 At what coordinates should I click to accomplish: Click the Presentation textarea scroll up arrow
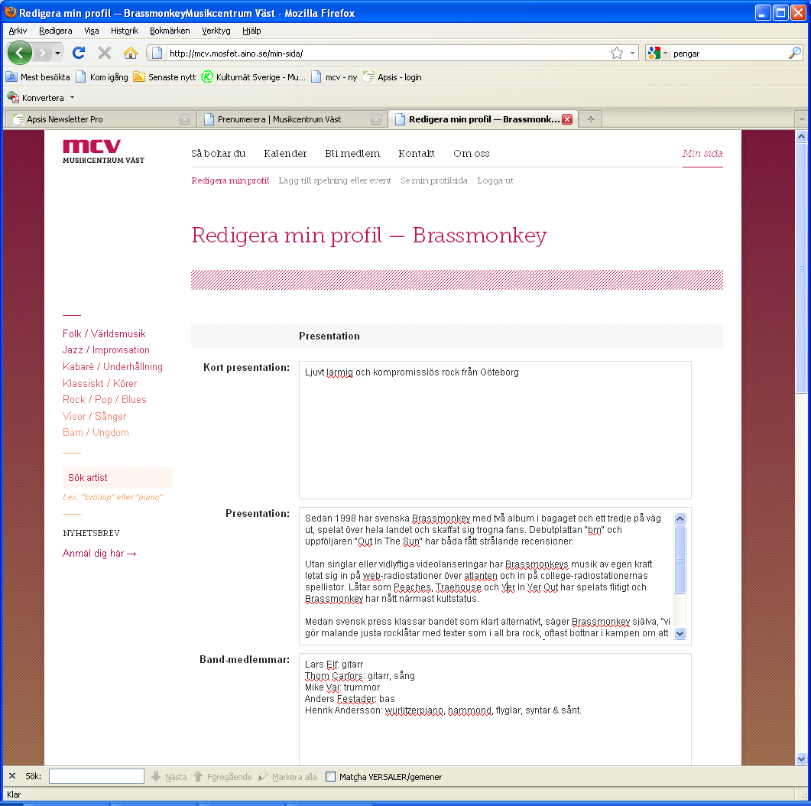[x=680, y=518]
